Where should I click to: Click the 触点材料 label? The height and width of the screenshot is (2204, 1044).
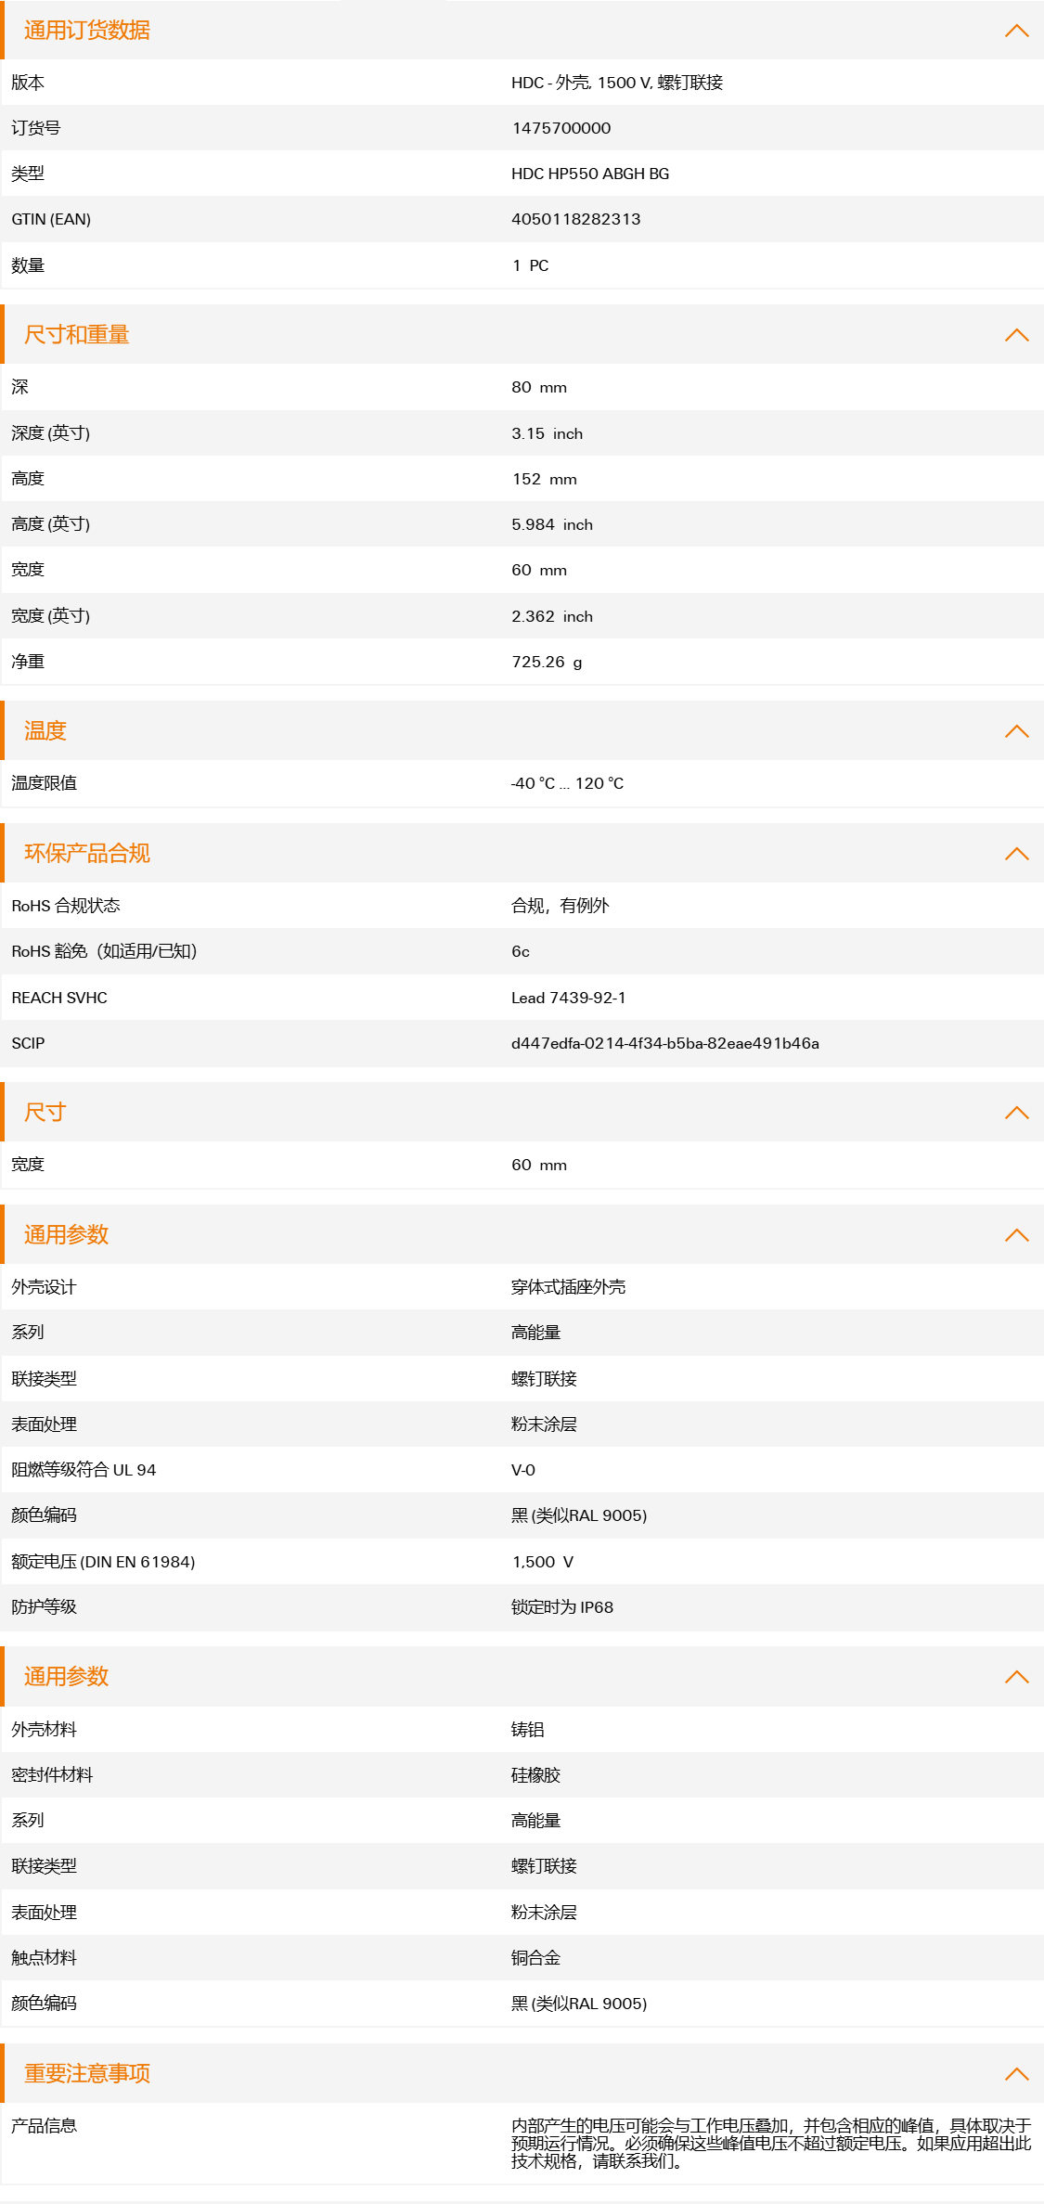coord(45,1958)
